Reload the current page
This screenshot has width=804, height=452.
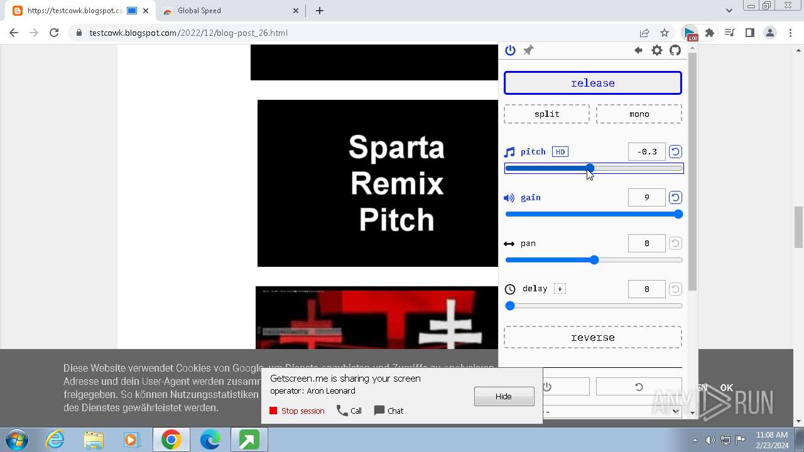click(54, 33)
